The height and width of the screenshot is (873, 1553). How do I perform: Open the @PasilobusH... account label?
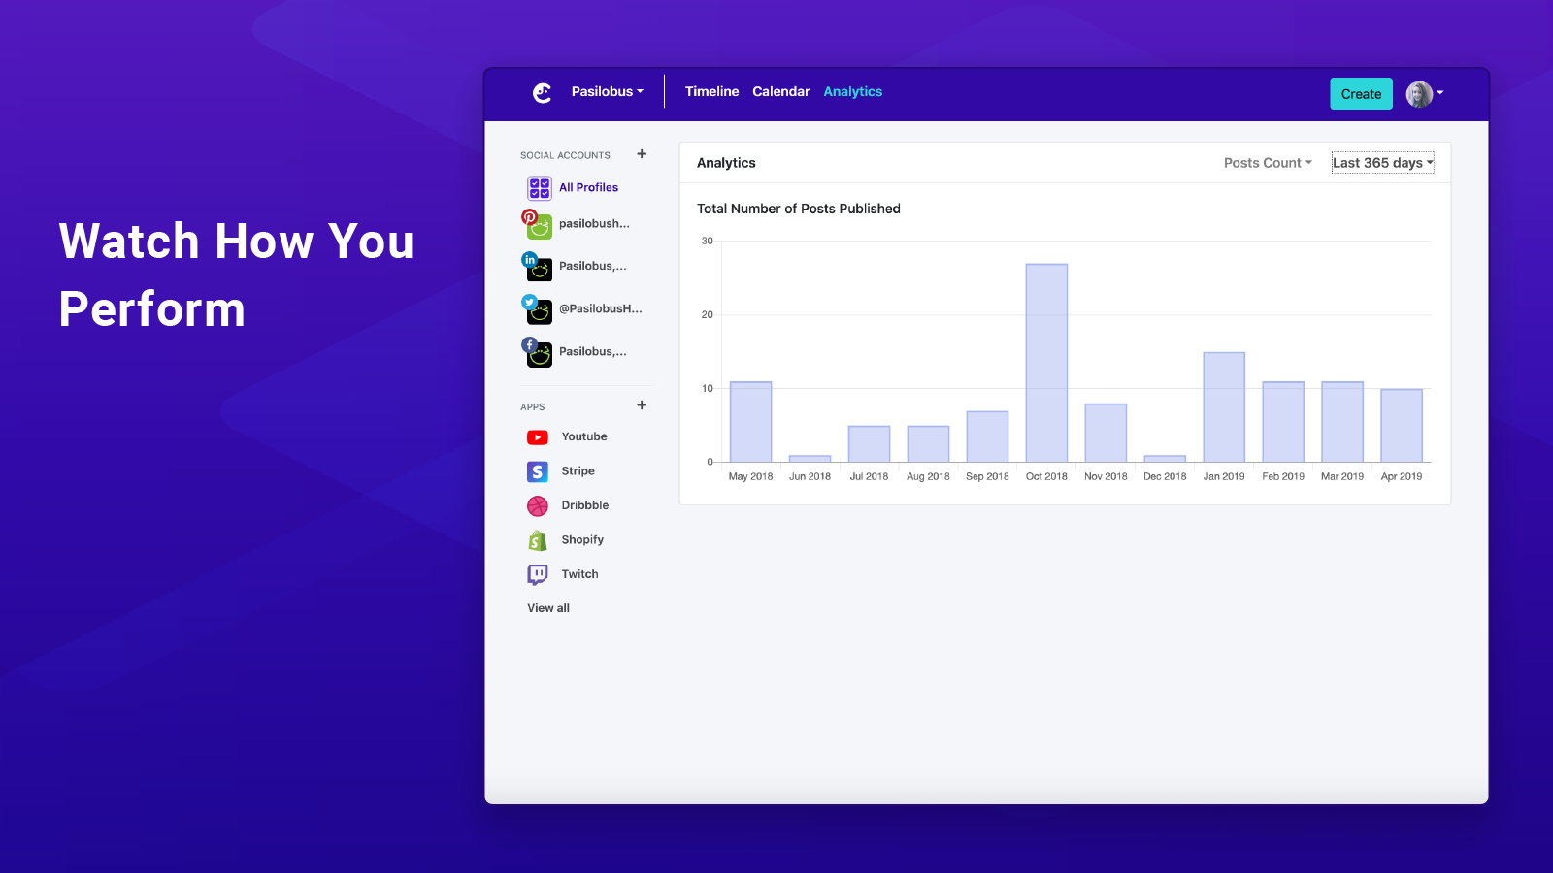pyautogui.click(x=601, y=309)
